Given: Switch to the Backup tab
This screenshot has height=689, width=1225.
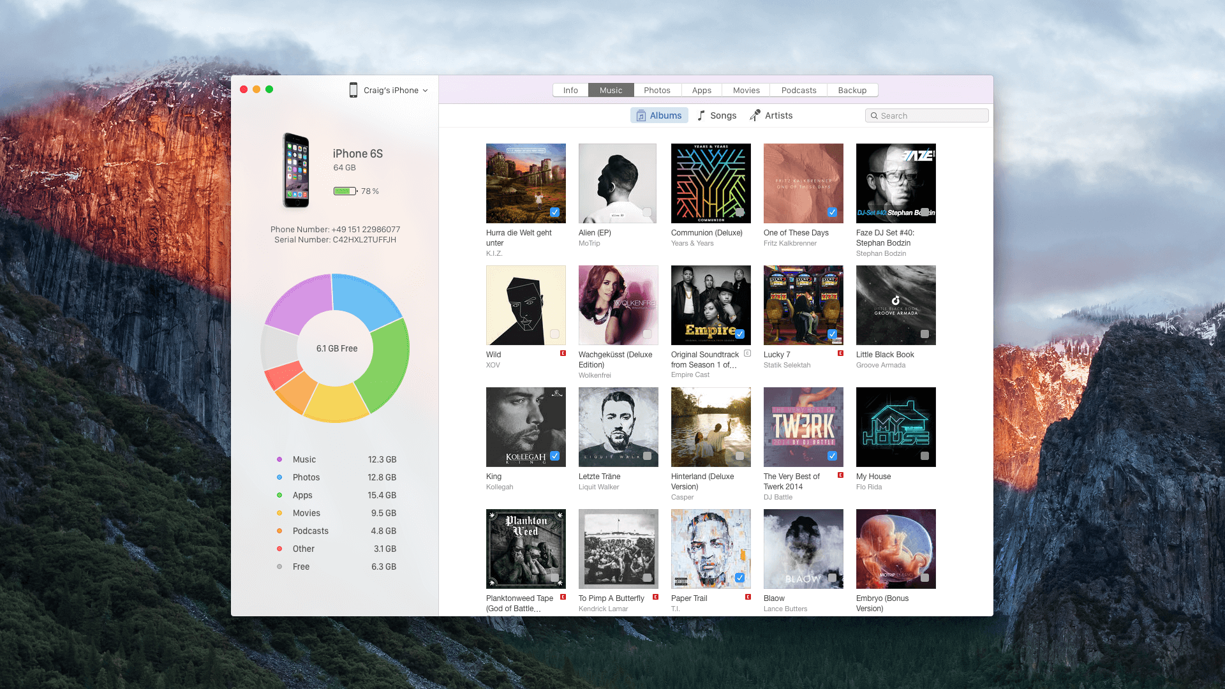Looking at the screenshot, I should (x=852, y=90).
